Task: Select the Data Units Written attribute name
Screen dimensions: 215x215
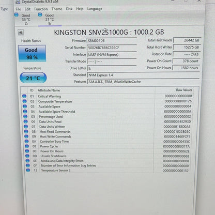Action: pyautogui.click(x=52, y=127)
